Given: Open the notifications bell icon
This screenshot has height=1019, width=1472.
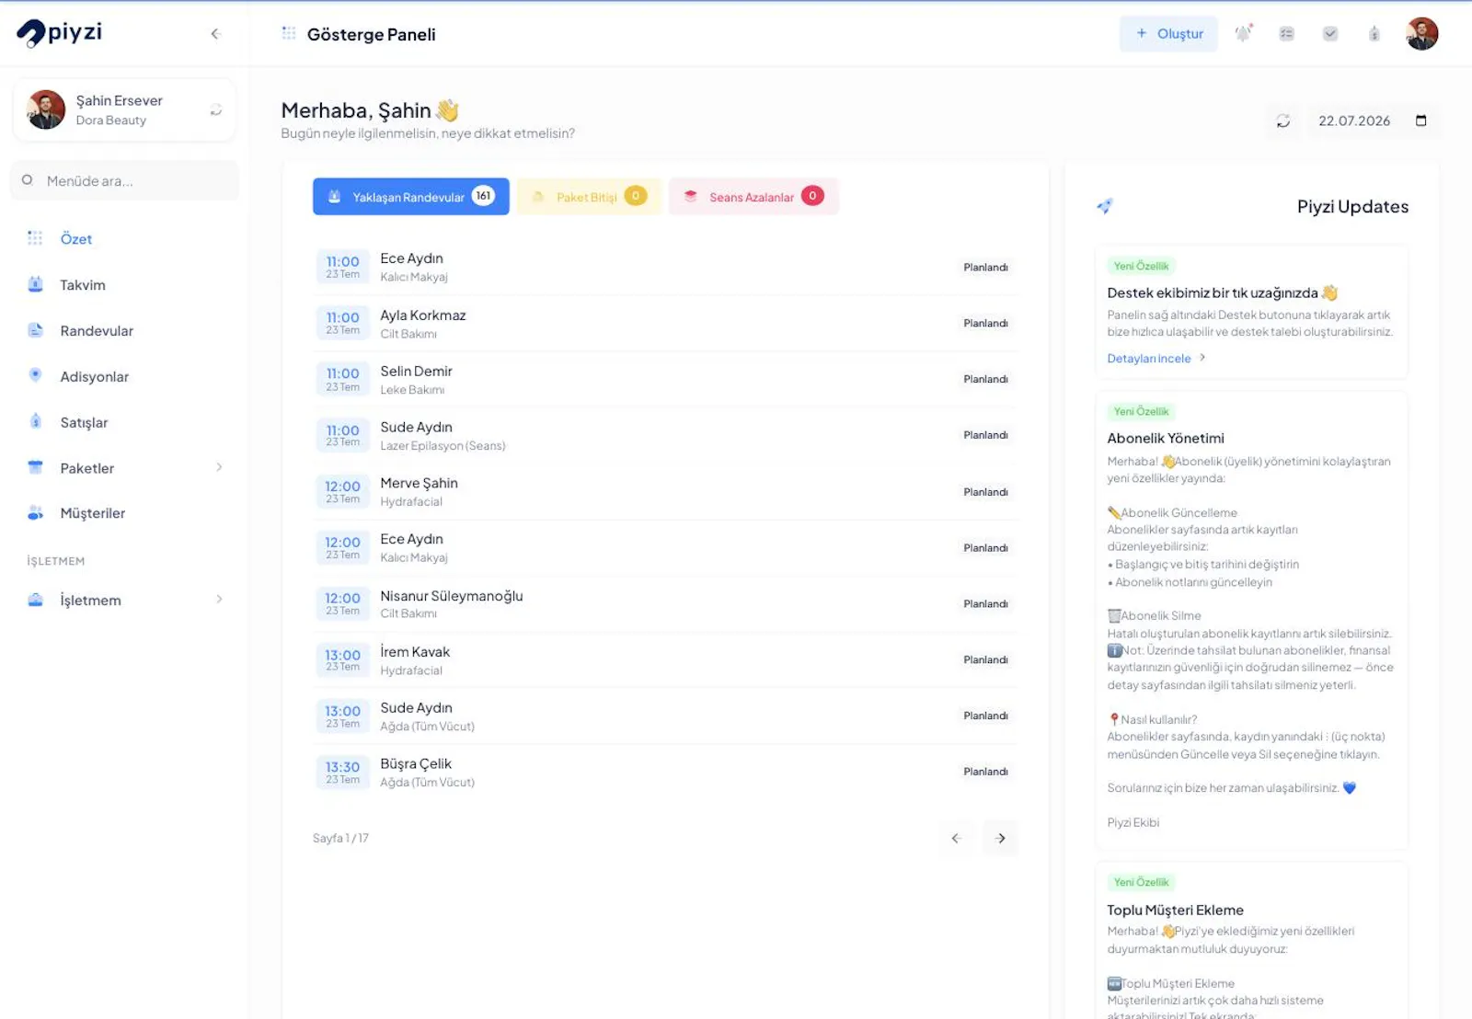Looking at the screenshot, I should tap(1244, 33).
